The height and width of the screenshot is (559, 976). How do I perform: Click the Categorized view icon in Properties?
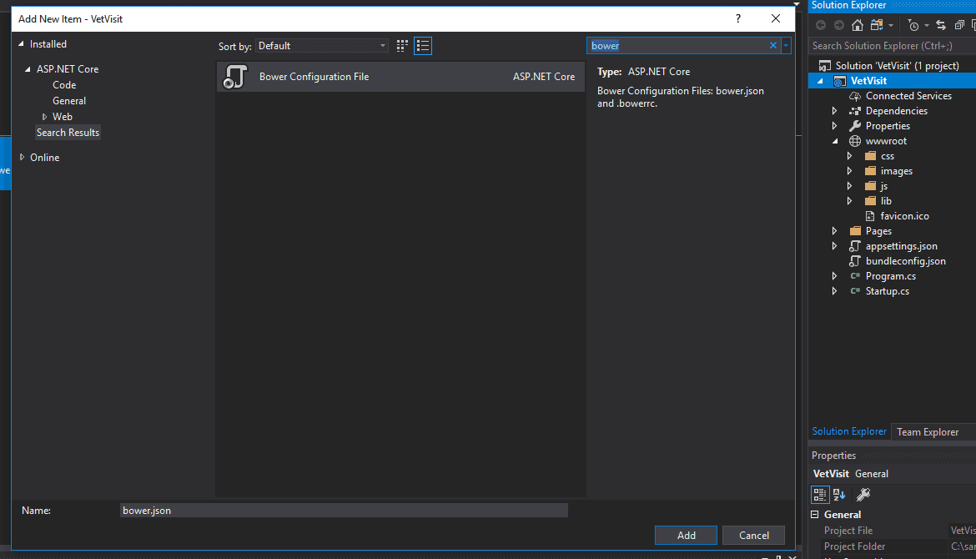coord(820,495)
